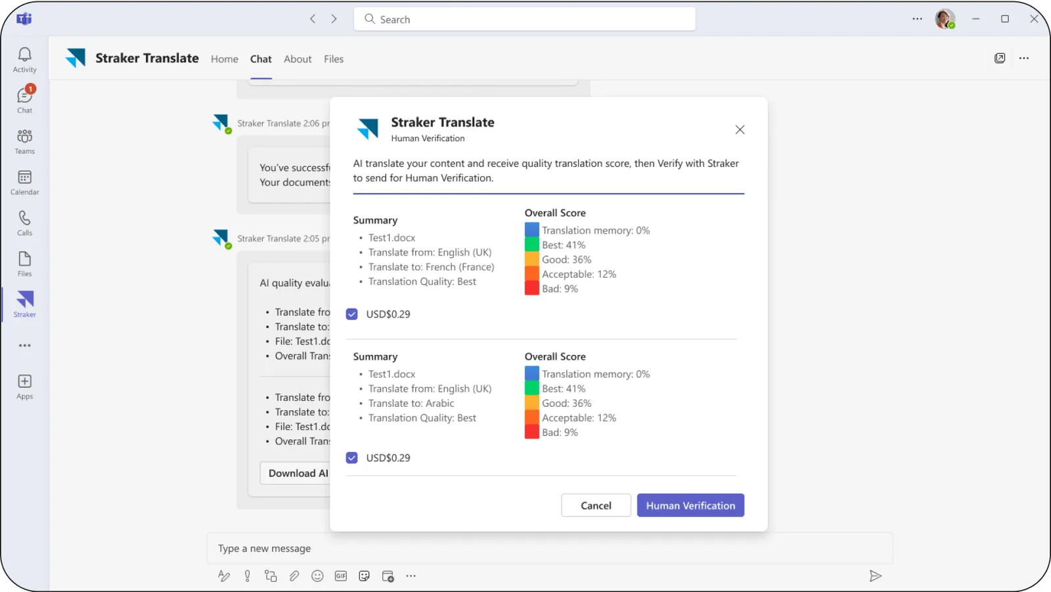
Task: Switch to the Chat tab
Action: pos(261,59)
